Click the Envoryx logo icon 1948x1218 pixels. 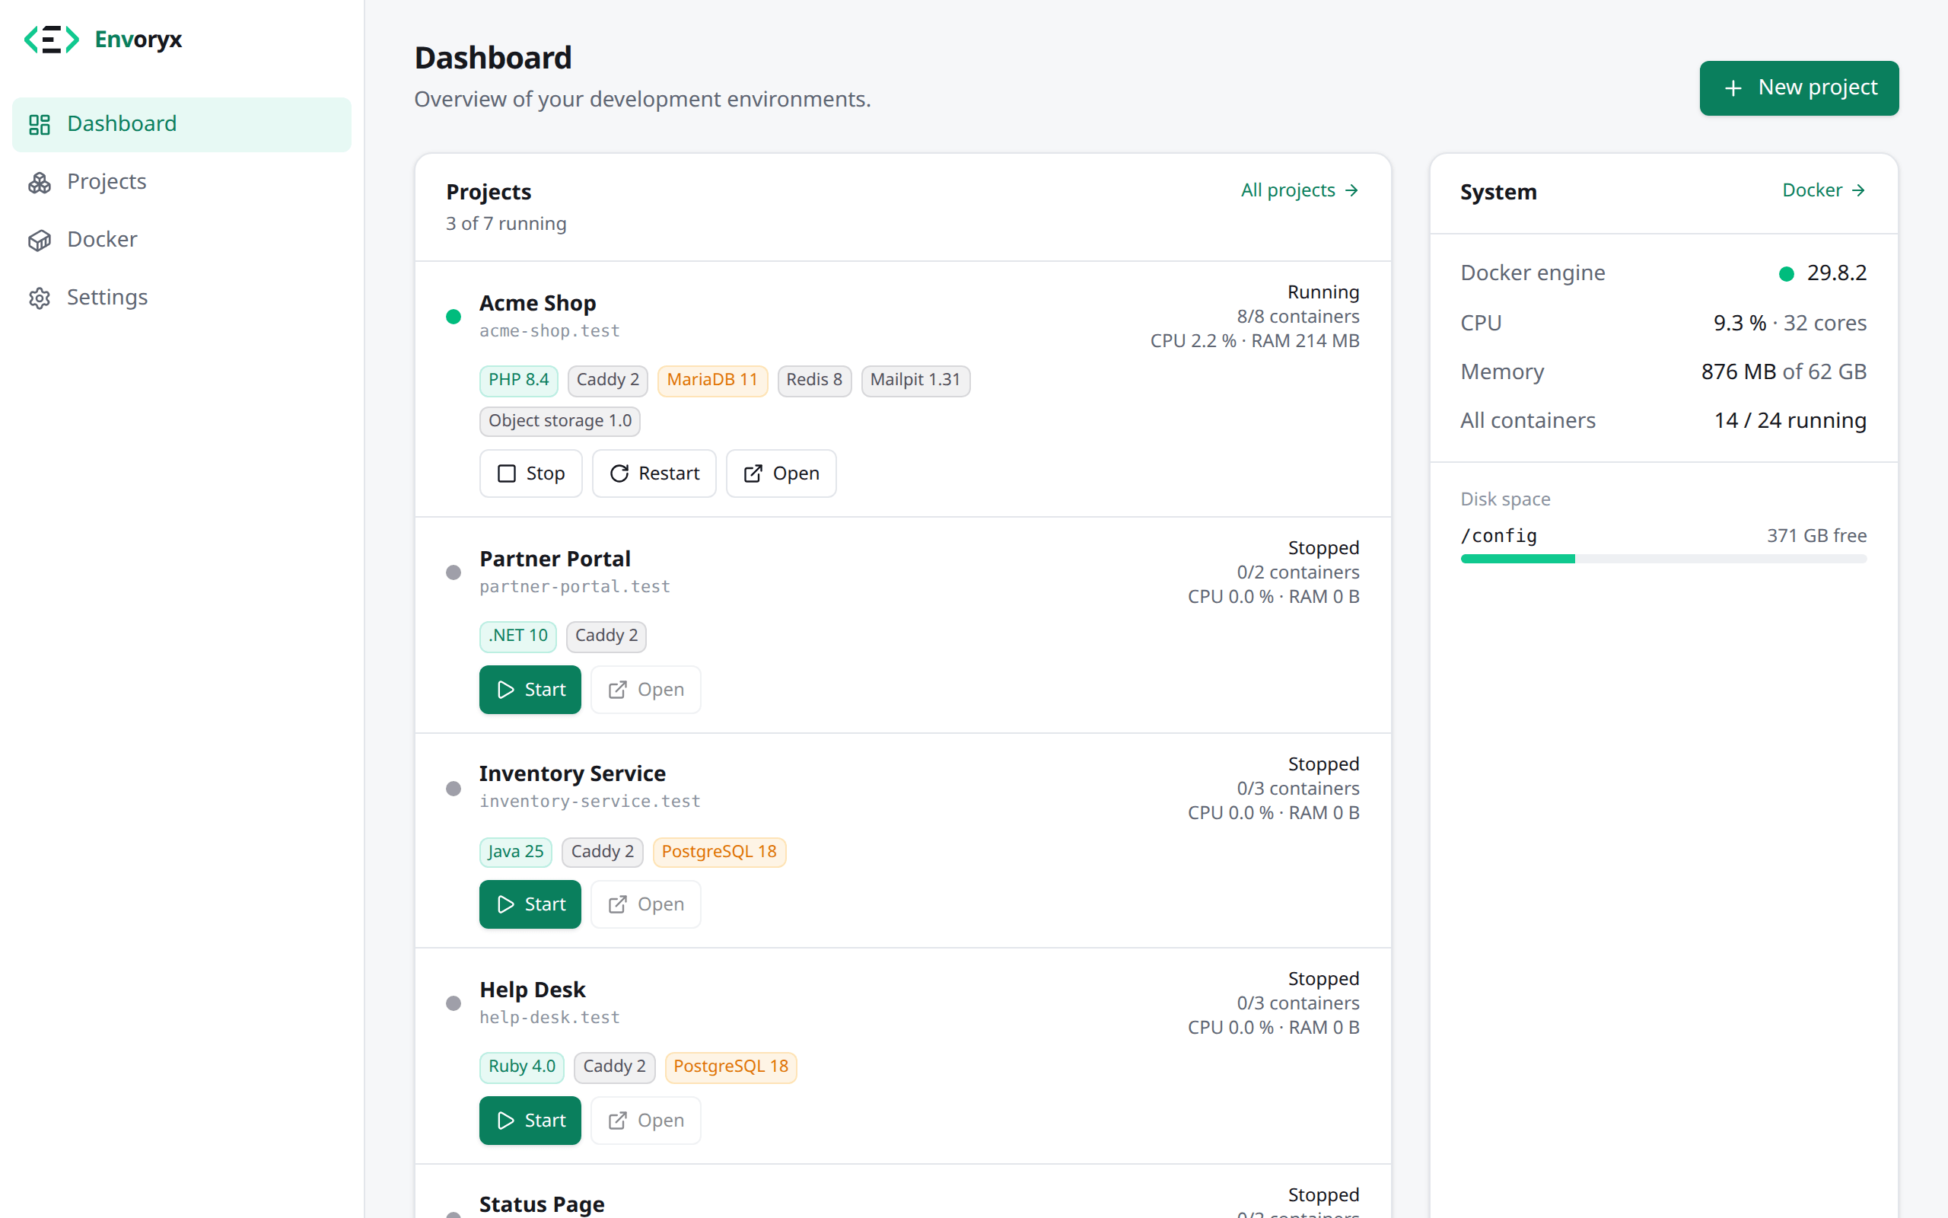pos(52,39)
